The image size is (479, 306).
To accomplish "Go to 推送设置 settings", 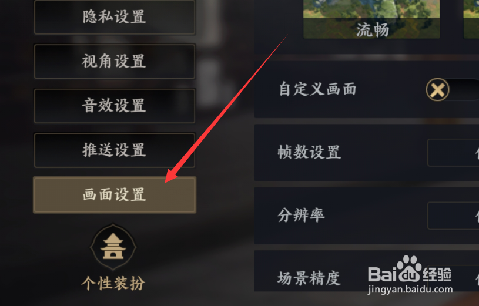I will coord(115,150).
